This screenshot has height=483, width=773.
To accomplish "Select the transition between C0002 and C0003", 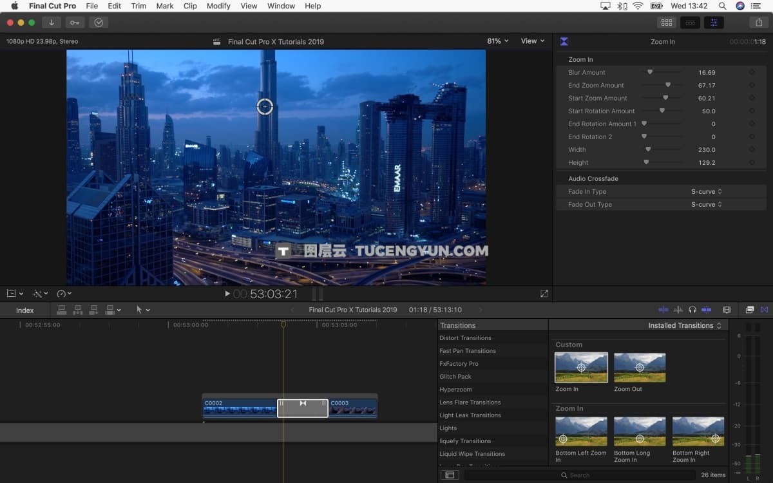I will [x=303, y=408].
